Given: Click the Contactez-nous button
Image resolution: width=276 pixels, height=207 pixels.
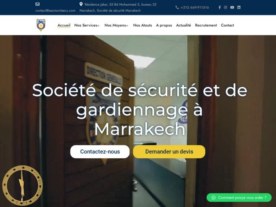Looking at the screenshot, I should click(x=100, y=151).
